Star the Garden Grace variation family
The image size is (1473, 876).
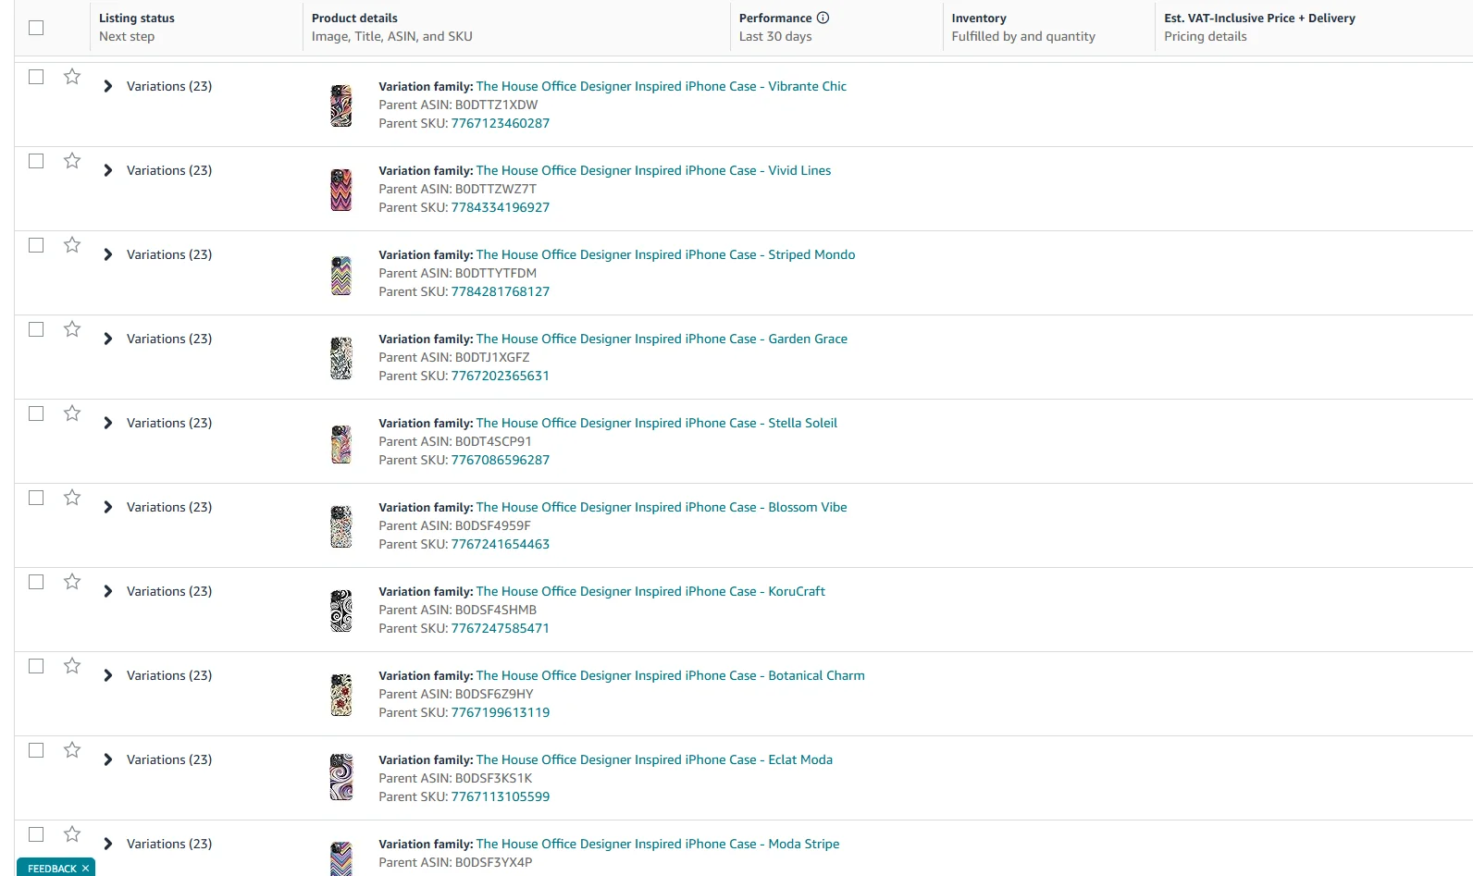coord(72,329)
